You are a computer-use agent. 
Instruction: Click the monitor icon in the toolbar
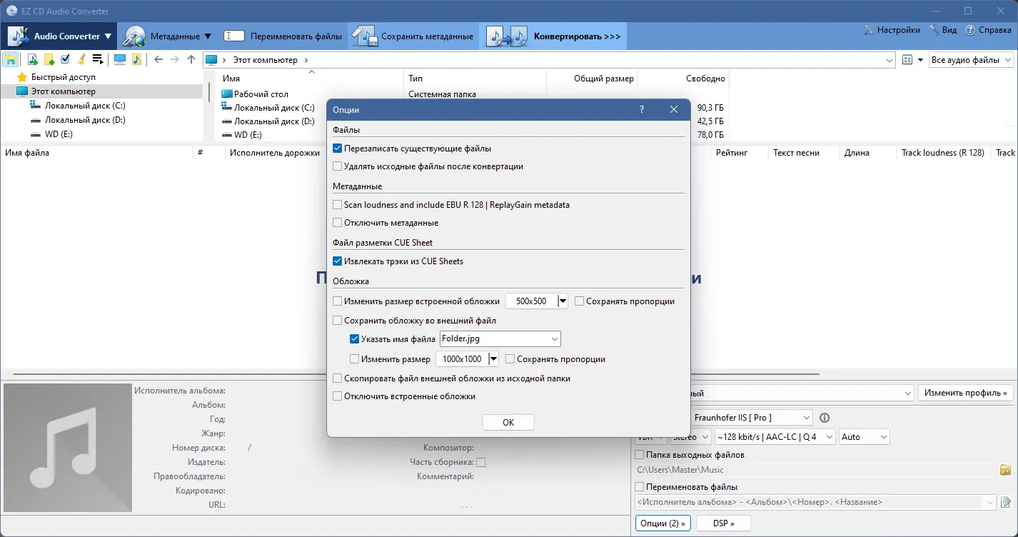click(x=120, y=60)
